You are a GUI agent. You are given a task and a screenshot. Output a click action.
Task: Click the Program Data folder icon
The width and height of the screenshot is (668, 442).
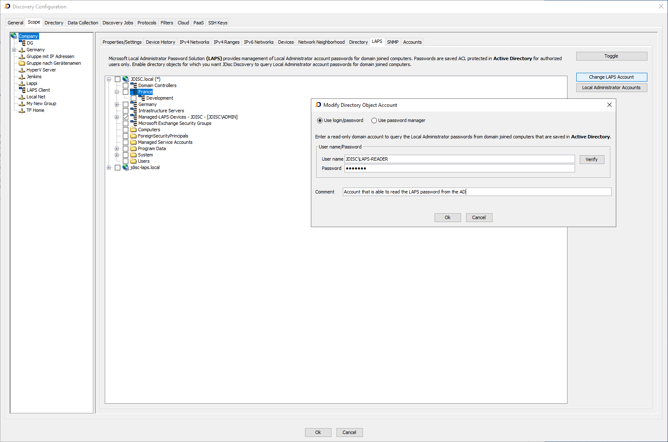pos(134,148)
